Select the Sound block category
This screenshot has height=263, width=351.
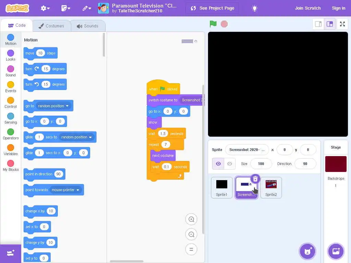11,71
